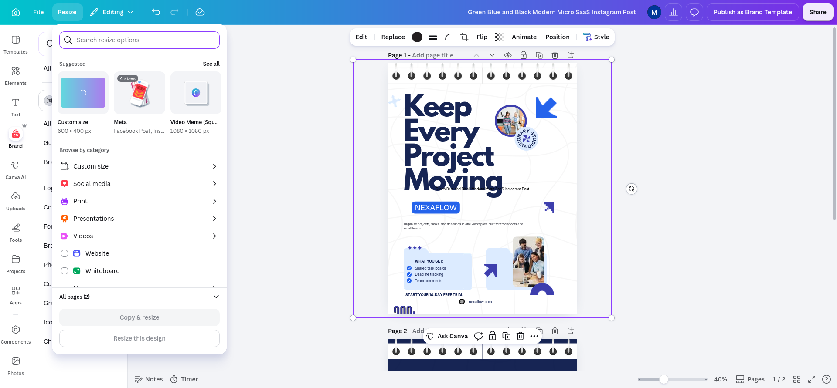Open the corner rounding control

(449, 37)
